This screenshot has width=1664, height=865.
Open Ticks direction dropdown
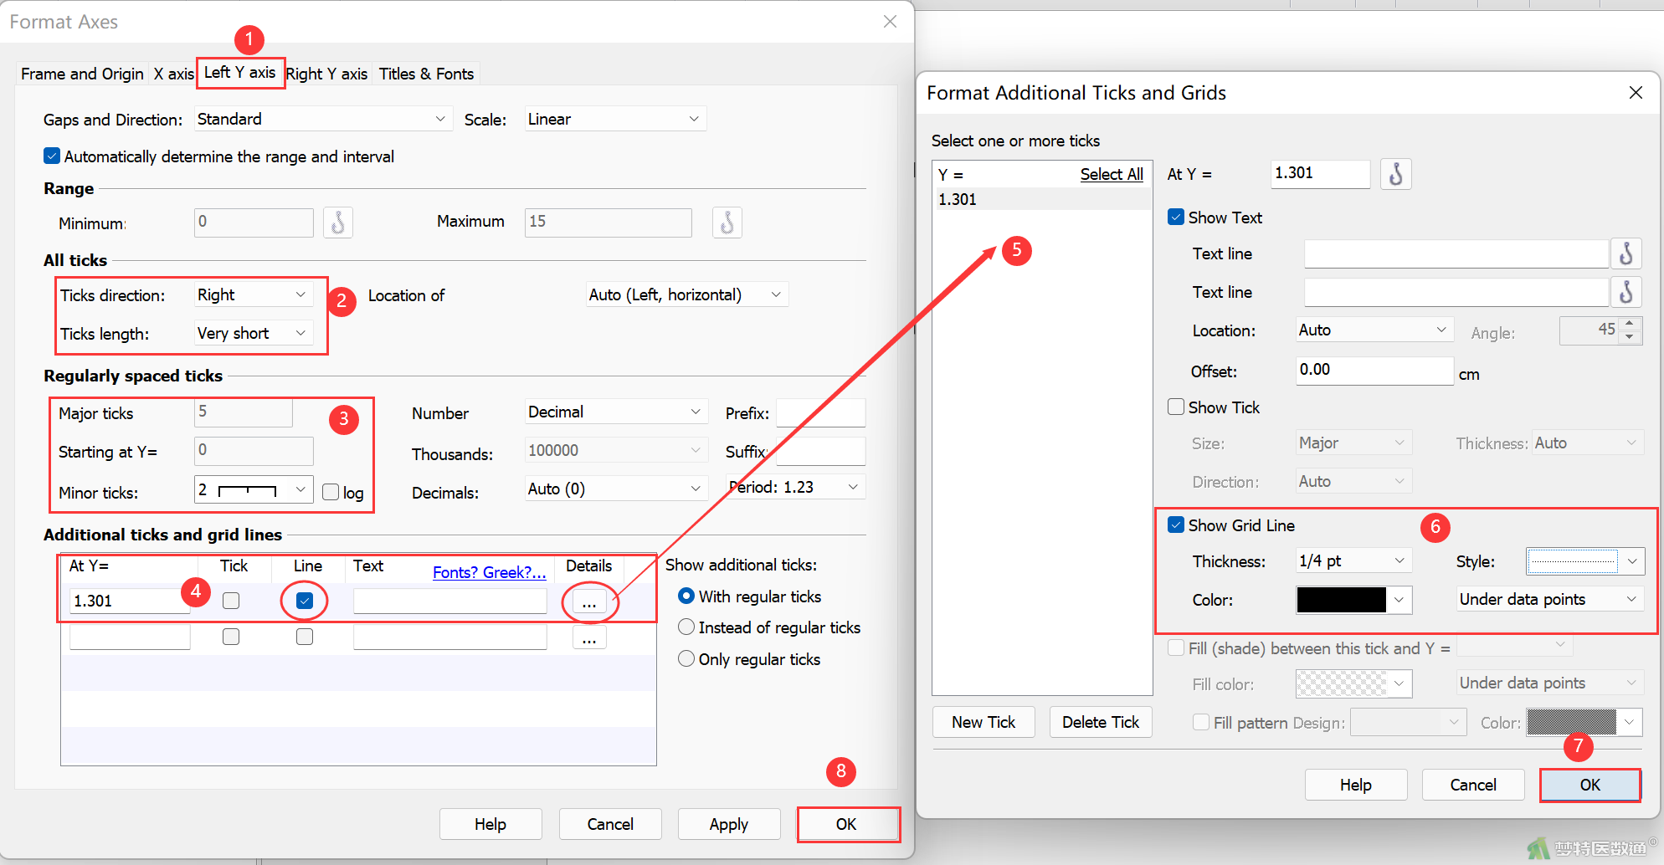click(254, 294)
